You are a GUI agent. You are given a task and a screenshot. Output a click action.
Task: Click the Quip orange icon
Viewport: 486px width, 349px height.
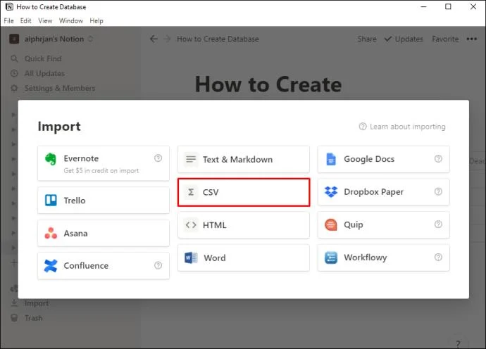coord(331,225)
